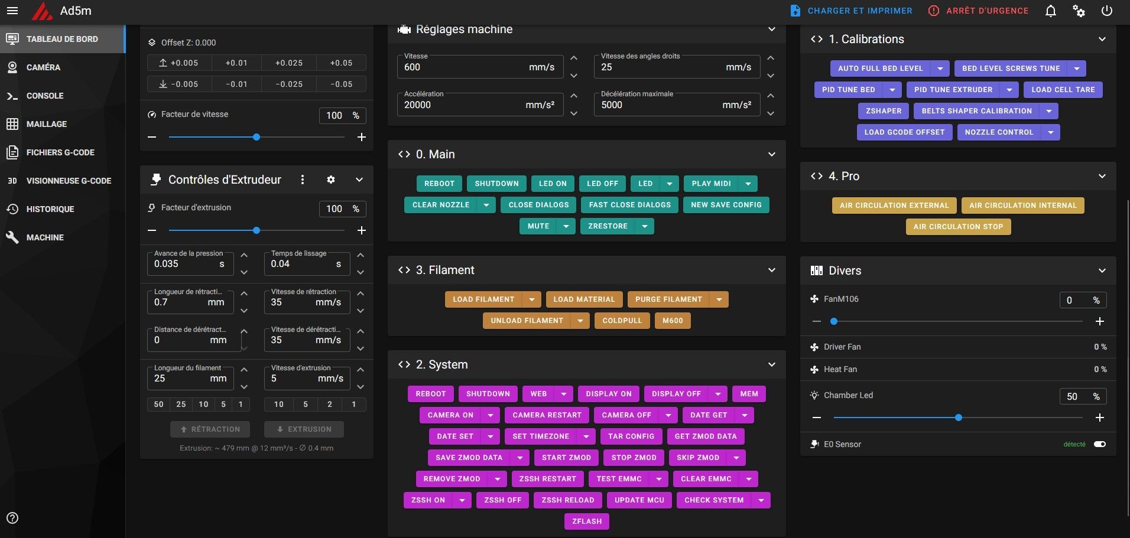Open the Tableau de bord page
The height and width of the screenshot is (538, 1130).
[62, 39]
